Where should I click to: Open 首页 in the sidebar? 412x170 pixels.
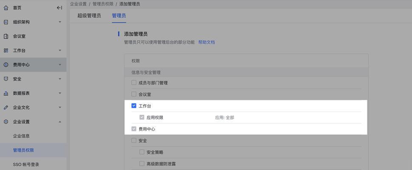point(17,8)
